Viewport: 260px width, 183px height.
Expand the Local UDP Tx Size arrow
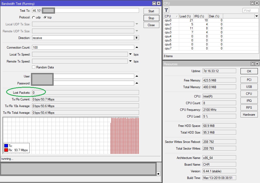(137, 24)
